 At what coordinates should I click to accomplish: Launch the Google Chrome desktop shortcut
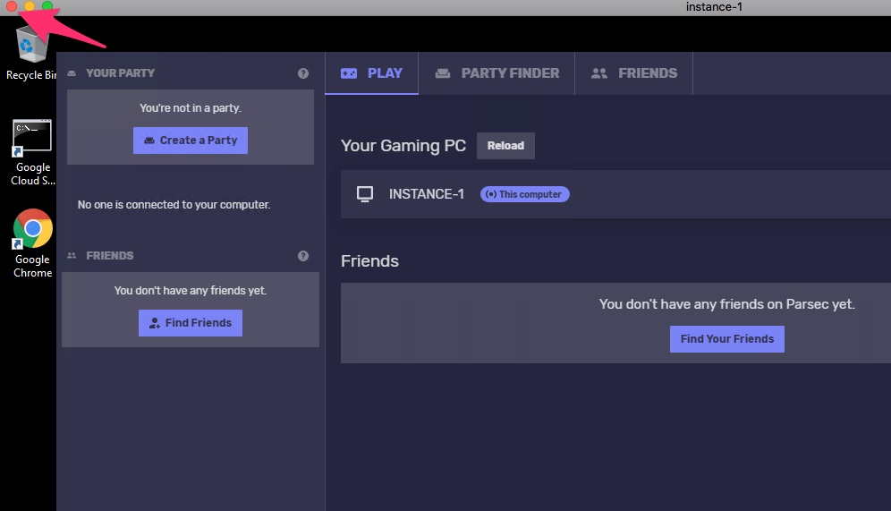(x=33, y=229)
